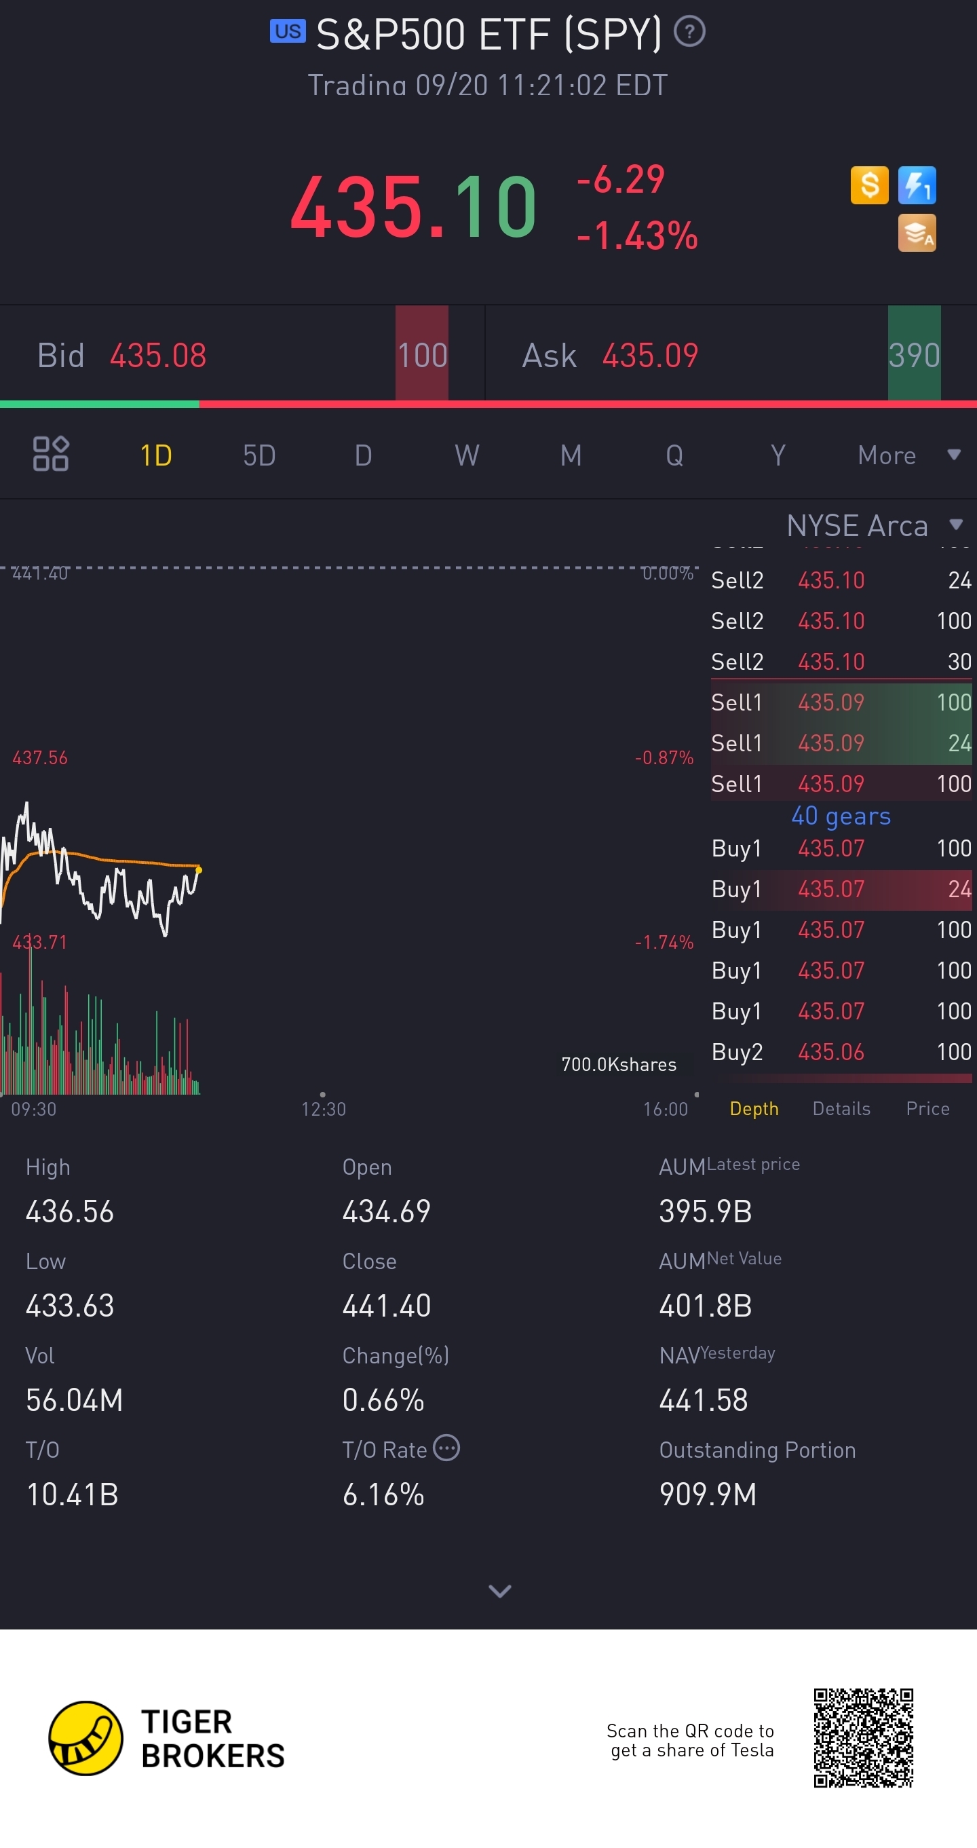This screenshot has width=977, height=1848.
Task: Open the NYSE Arca exchange dropdown
Action: tap(875, 525)
